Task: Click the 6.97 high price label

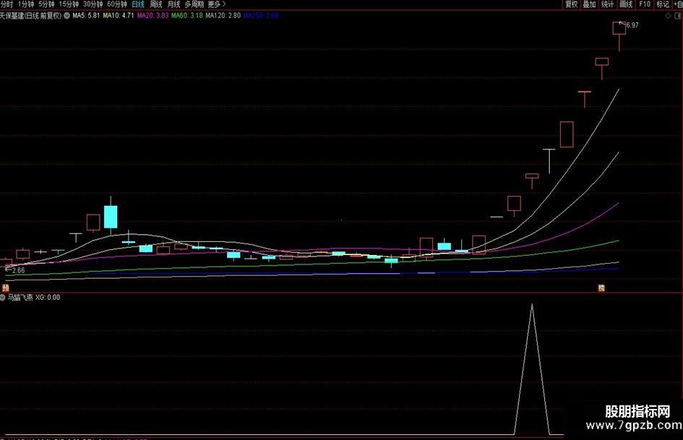Action: click(632, 25)
